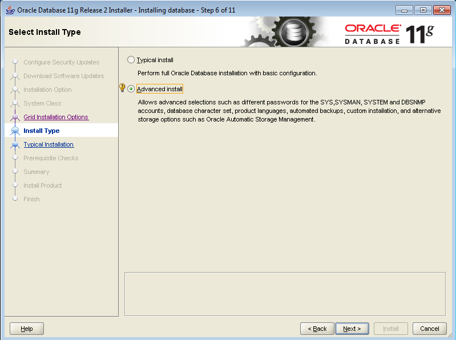Viewport: 456px width, 340px height.
Task: Minimize the installer window
Action: 404,10
